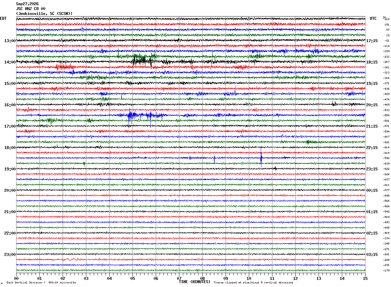Click the 23:00 EDT time label
This screenshot has width=391, height=287.
(x=10, y=254)
